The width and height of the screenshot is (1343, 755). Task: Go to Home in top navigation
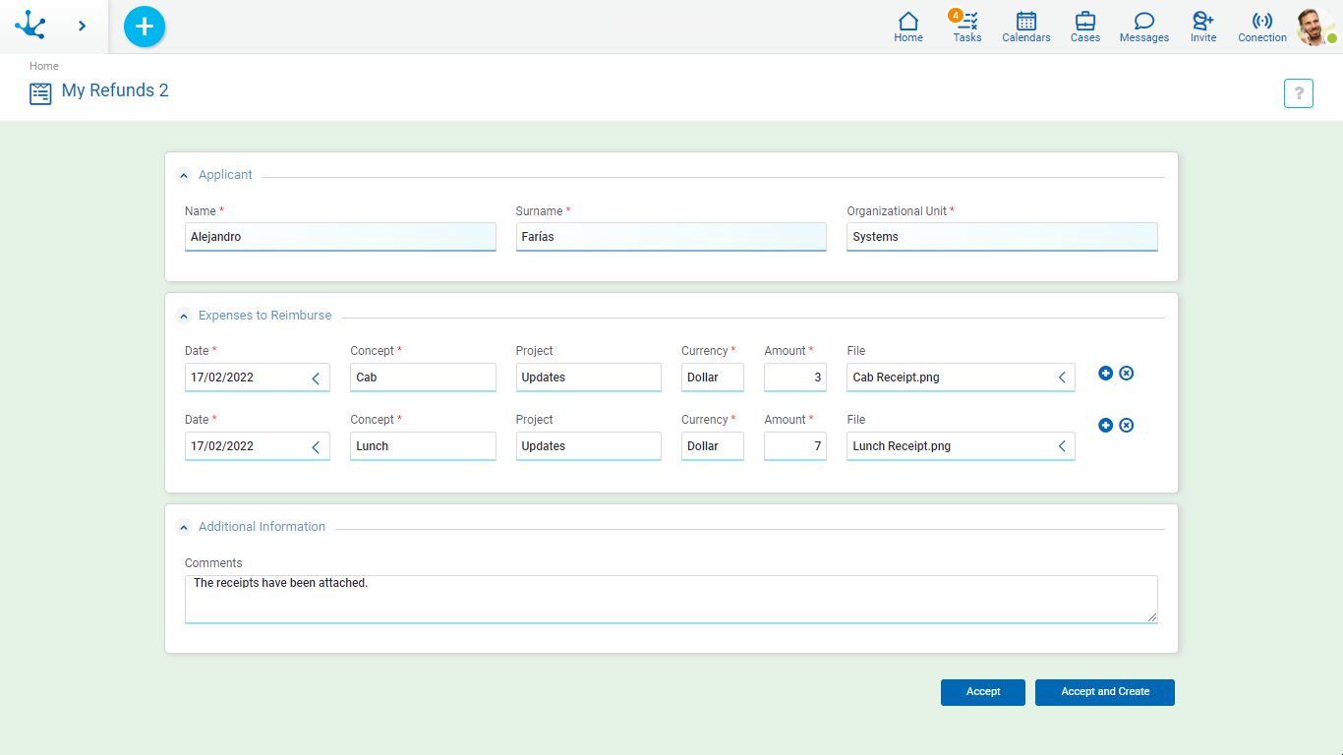(907, 27)
